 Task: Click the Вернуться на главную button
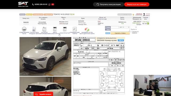(x=137, y=5)
